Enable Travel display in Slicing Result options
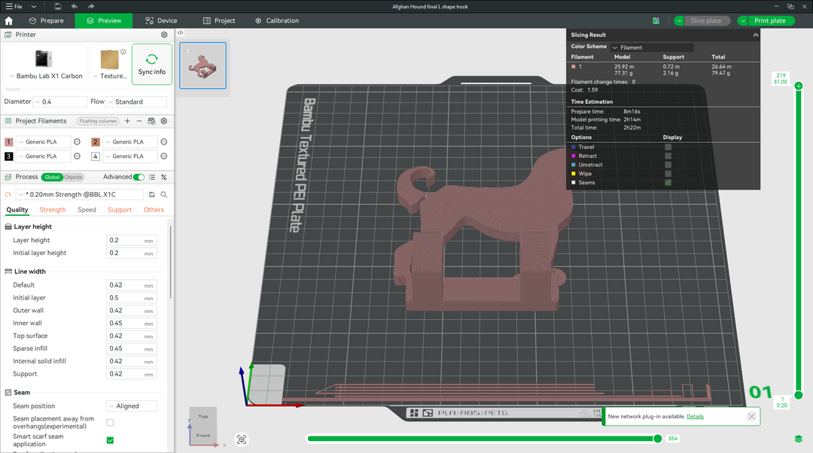813x453 pixels. click(668, 147)
